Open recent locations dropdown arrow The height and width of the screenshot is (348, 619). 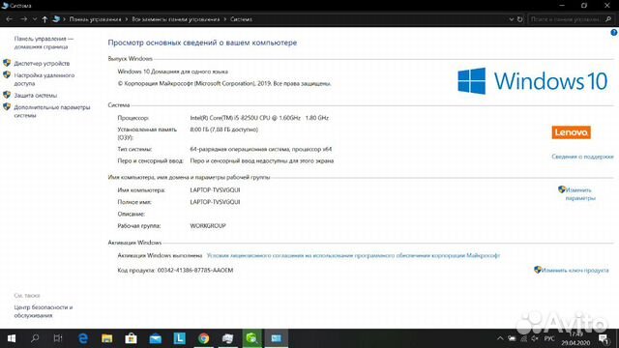point(35,19)
